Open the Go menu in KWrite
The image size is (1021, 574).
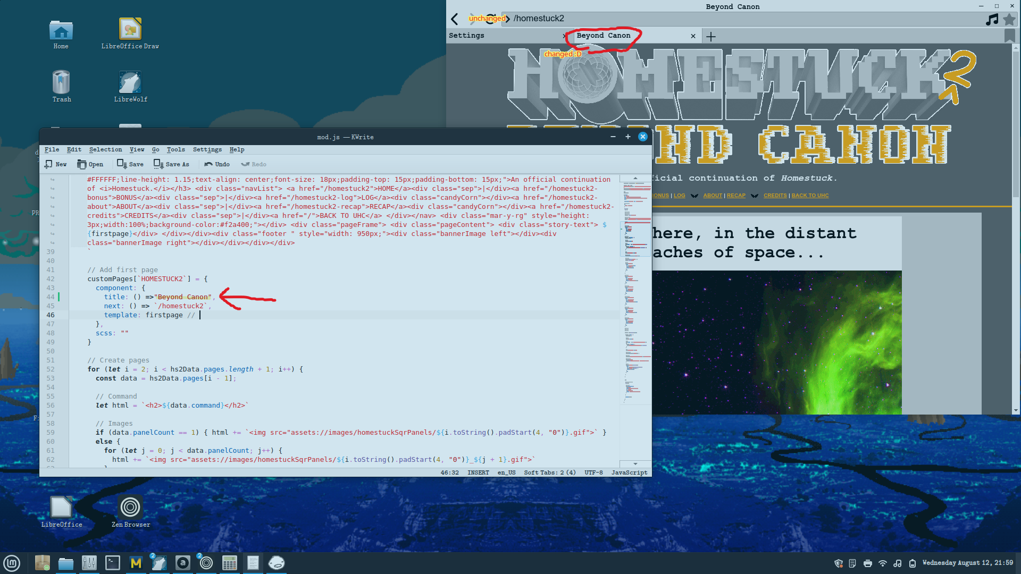point(155,150)
